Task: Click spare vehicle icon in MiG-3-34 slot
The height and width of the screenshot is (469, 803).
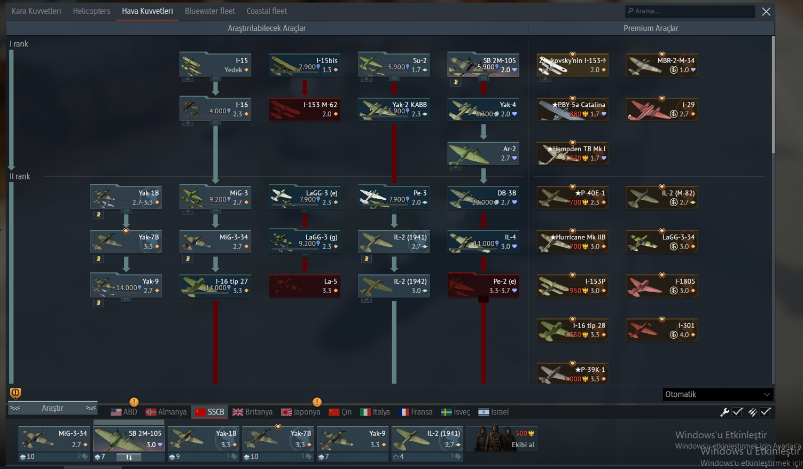Action: click(84, 457)
